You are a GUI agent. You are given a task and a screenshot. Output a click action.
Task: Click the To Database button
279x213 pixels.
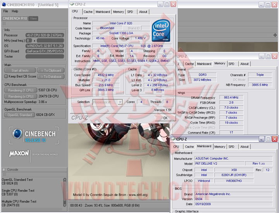click(x=51, y=77)
